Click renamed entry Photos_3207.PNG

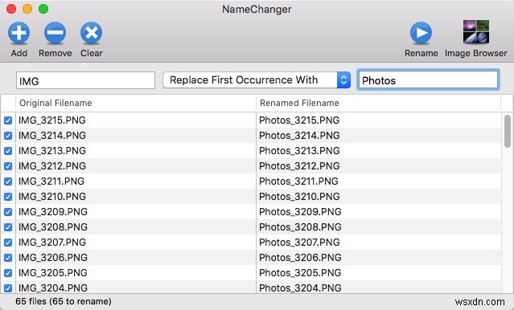[299, 243]
